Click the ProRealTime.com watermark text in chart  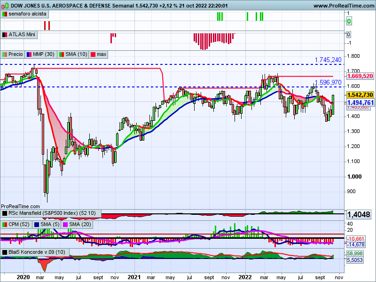point(20,206)
